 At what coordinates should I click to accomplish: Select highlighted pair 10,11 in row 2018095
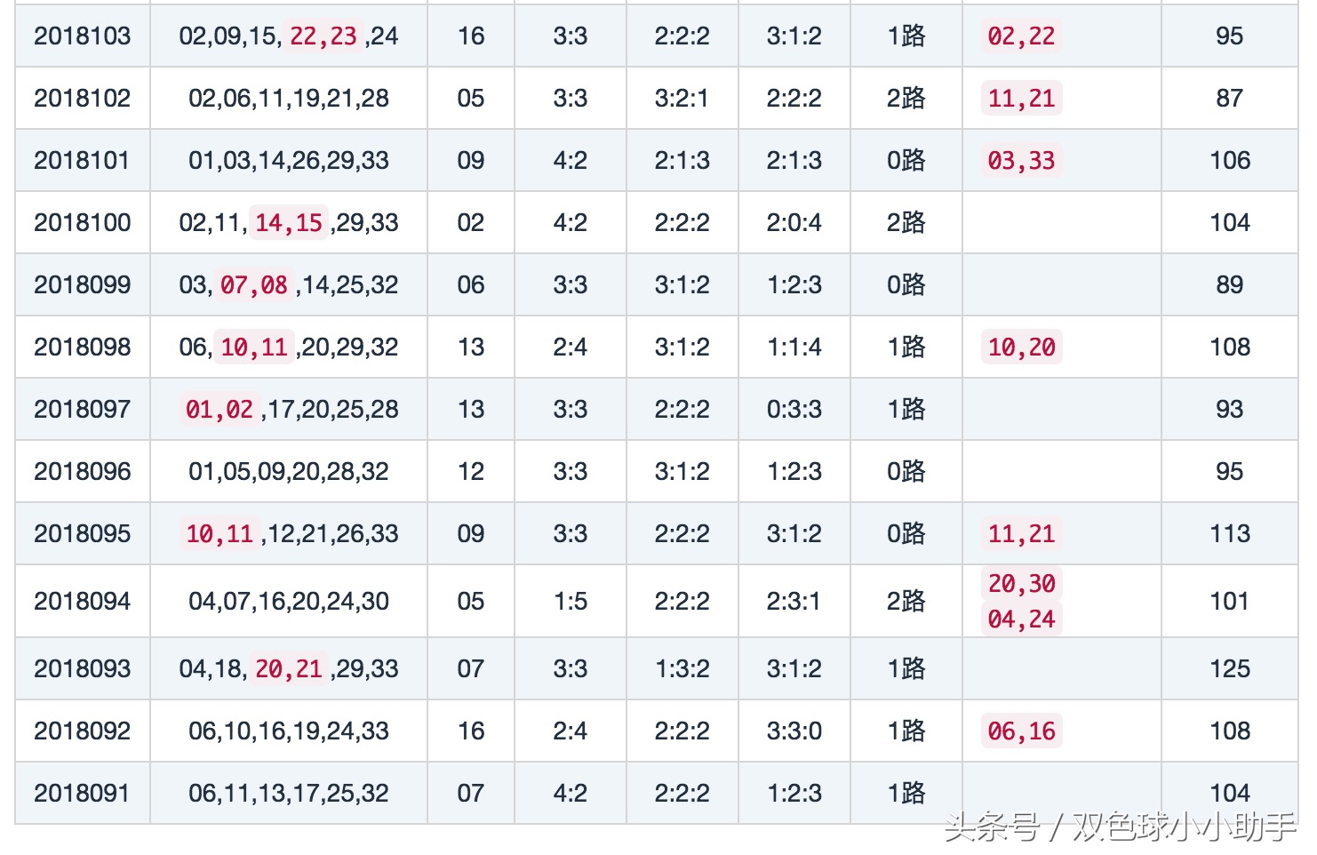click(x=219, y=534)
